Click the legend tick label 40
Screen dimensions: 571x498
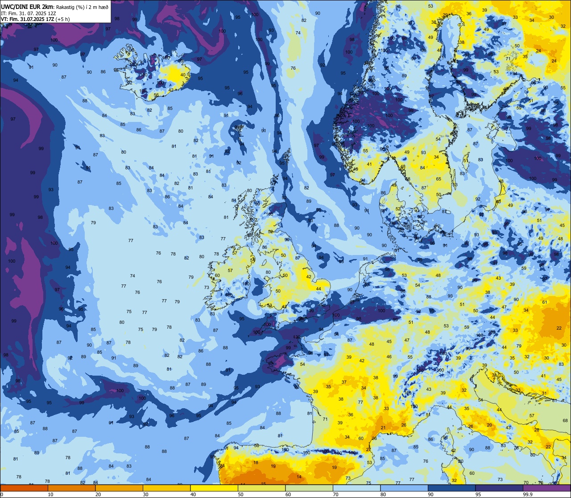click(x=193, y=494)
